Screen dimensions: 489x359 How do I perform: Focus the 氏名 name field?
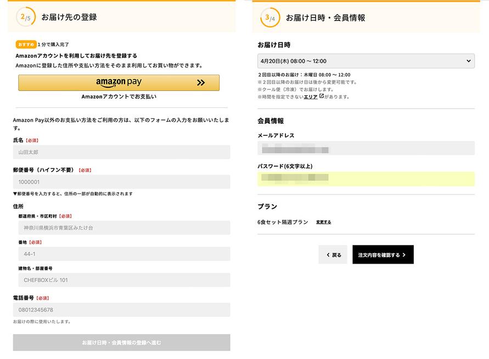[121, 152]
